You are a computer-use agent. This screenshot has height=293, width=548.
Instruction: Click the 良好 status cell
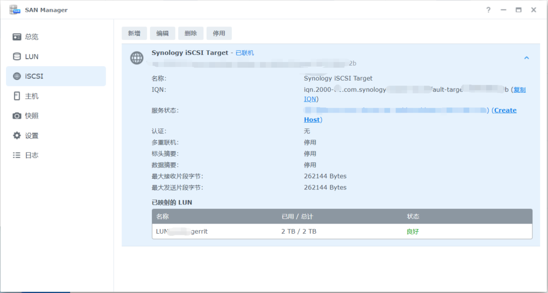413,231
